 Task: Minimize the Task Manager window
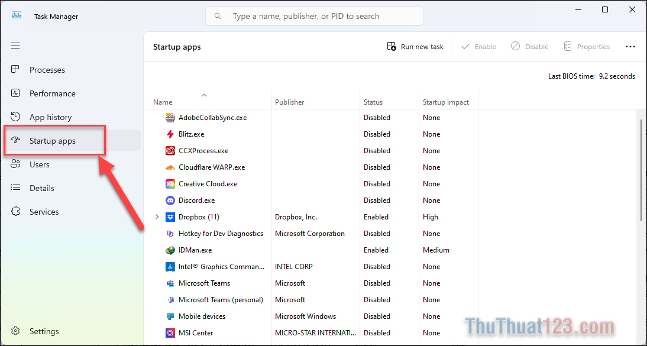click(578, 10)
